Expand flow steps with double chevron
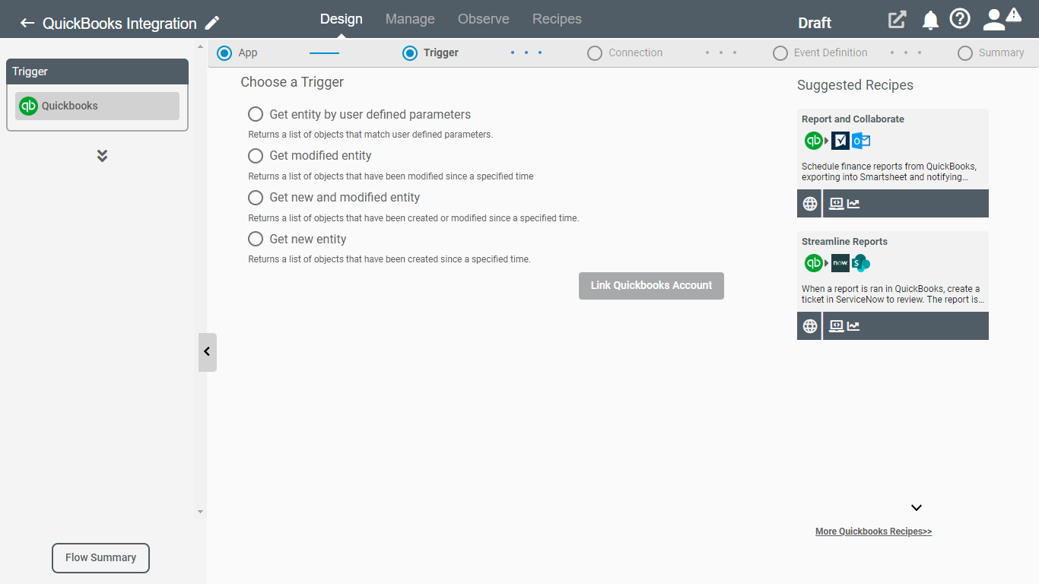The width and height of the screenshot is (1039, 584). 102,156
